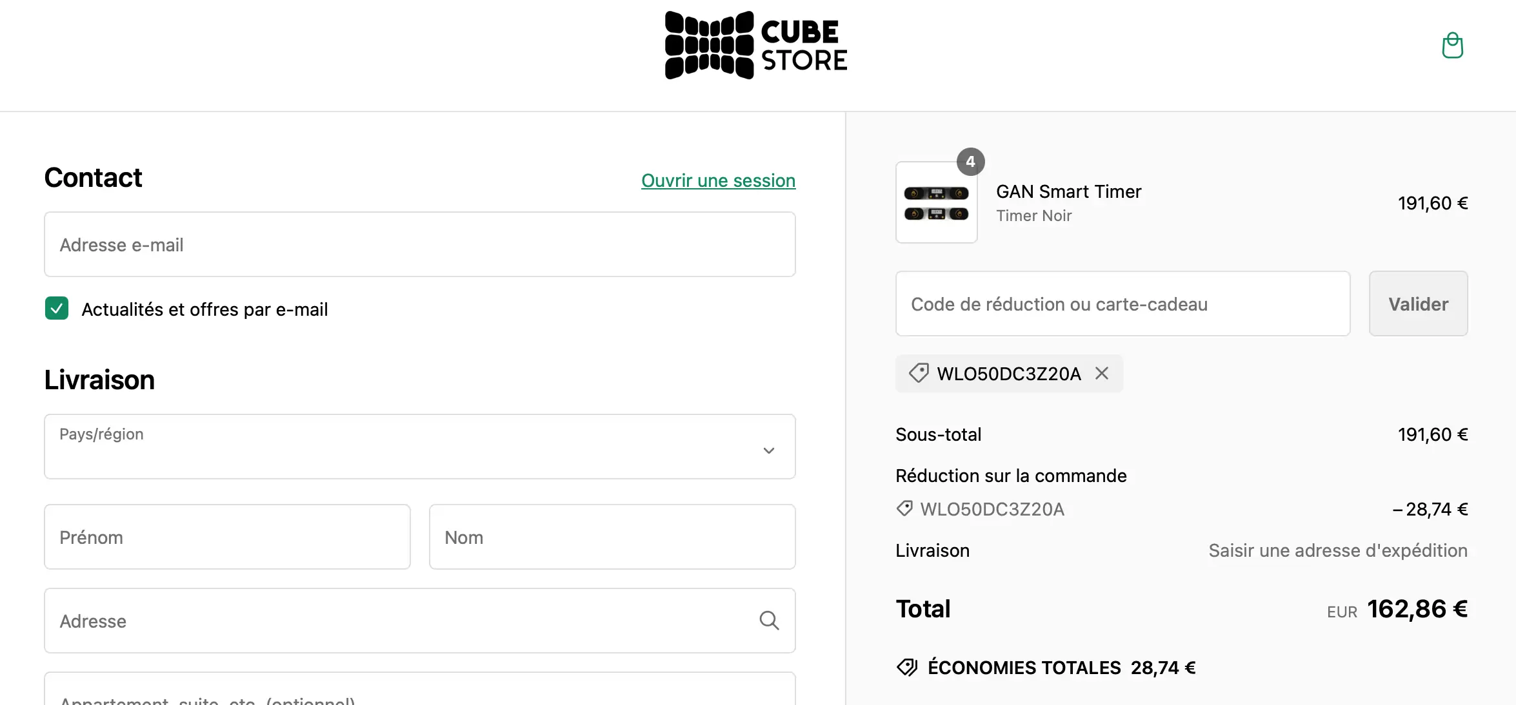This screenshot has height=705, width=1516.
Task: Click into the Prénom field
Action: 227,537
